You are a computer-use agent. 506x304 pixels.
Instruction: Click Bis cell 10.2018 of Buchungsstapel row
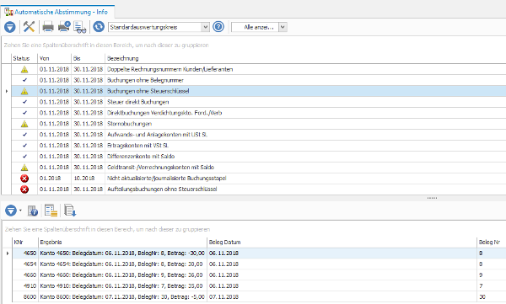[x=84, y=179]
